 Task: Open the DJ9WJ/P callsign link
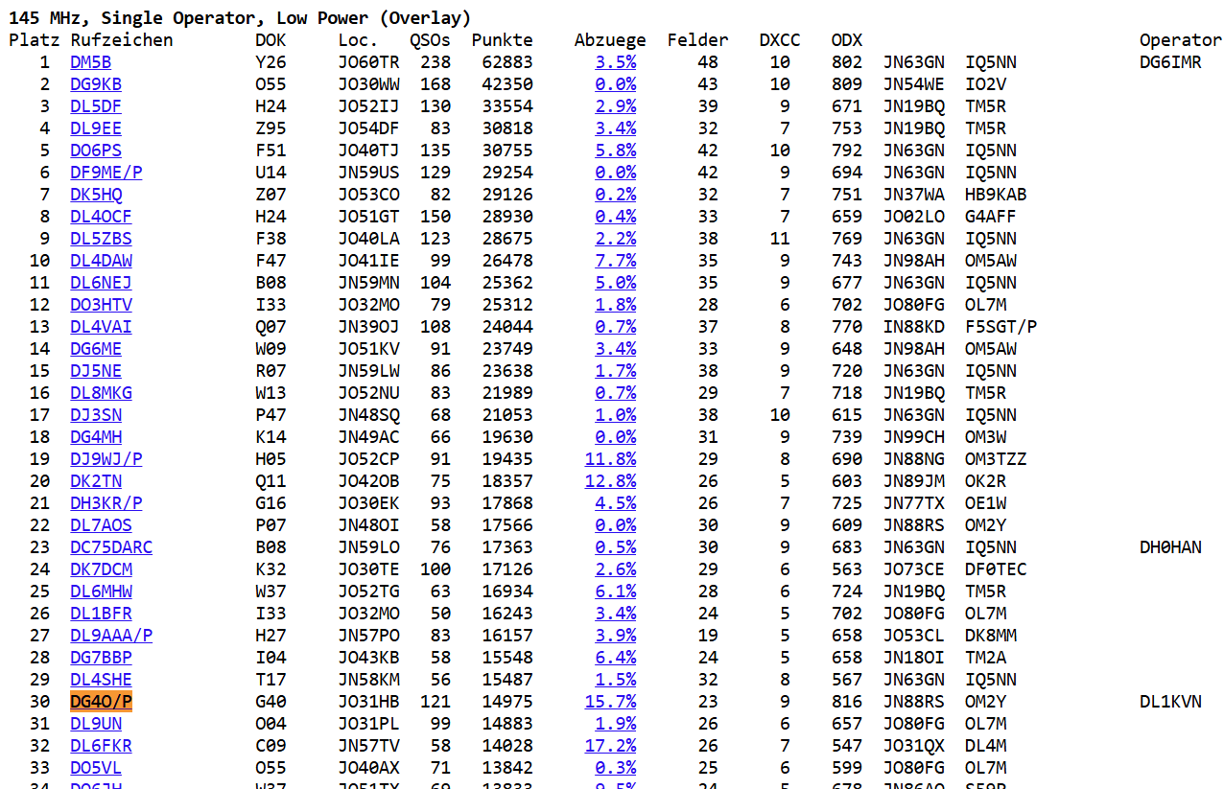tap(106, 459)
